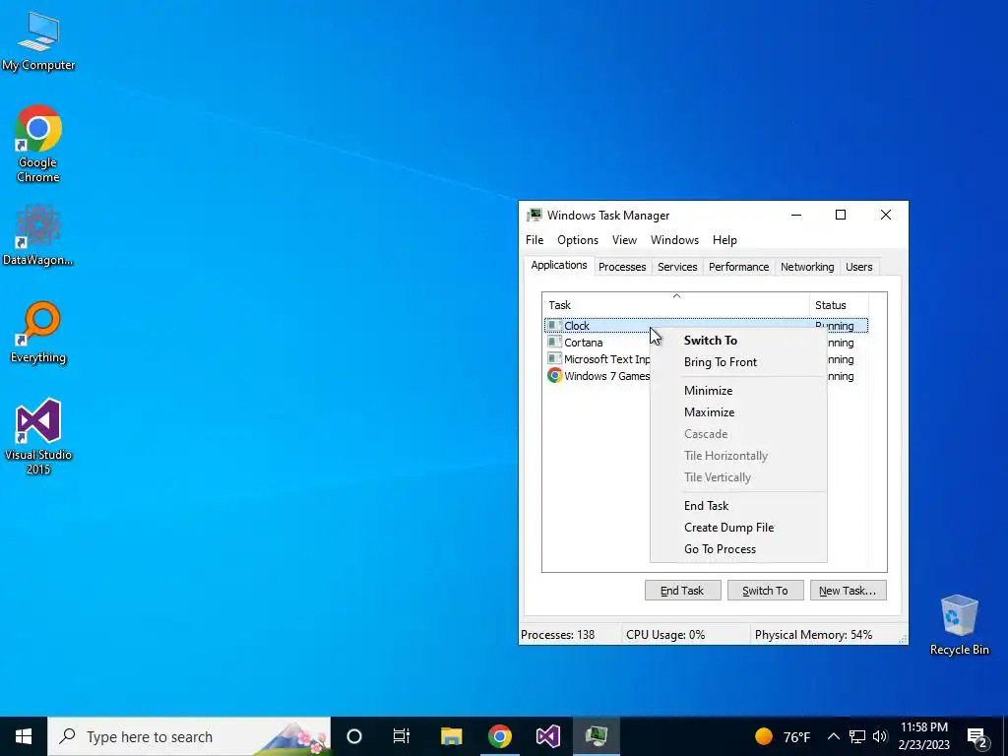Image resolution: width=1008 pixels, height=756 pixels.
Task: Sort by the Status column header
Action: click(839, 305)
